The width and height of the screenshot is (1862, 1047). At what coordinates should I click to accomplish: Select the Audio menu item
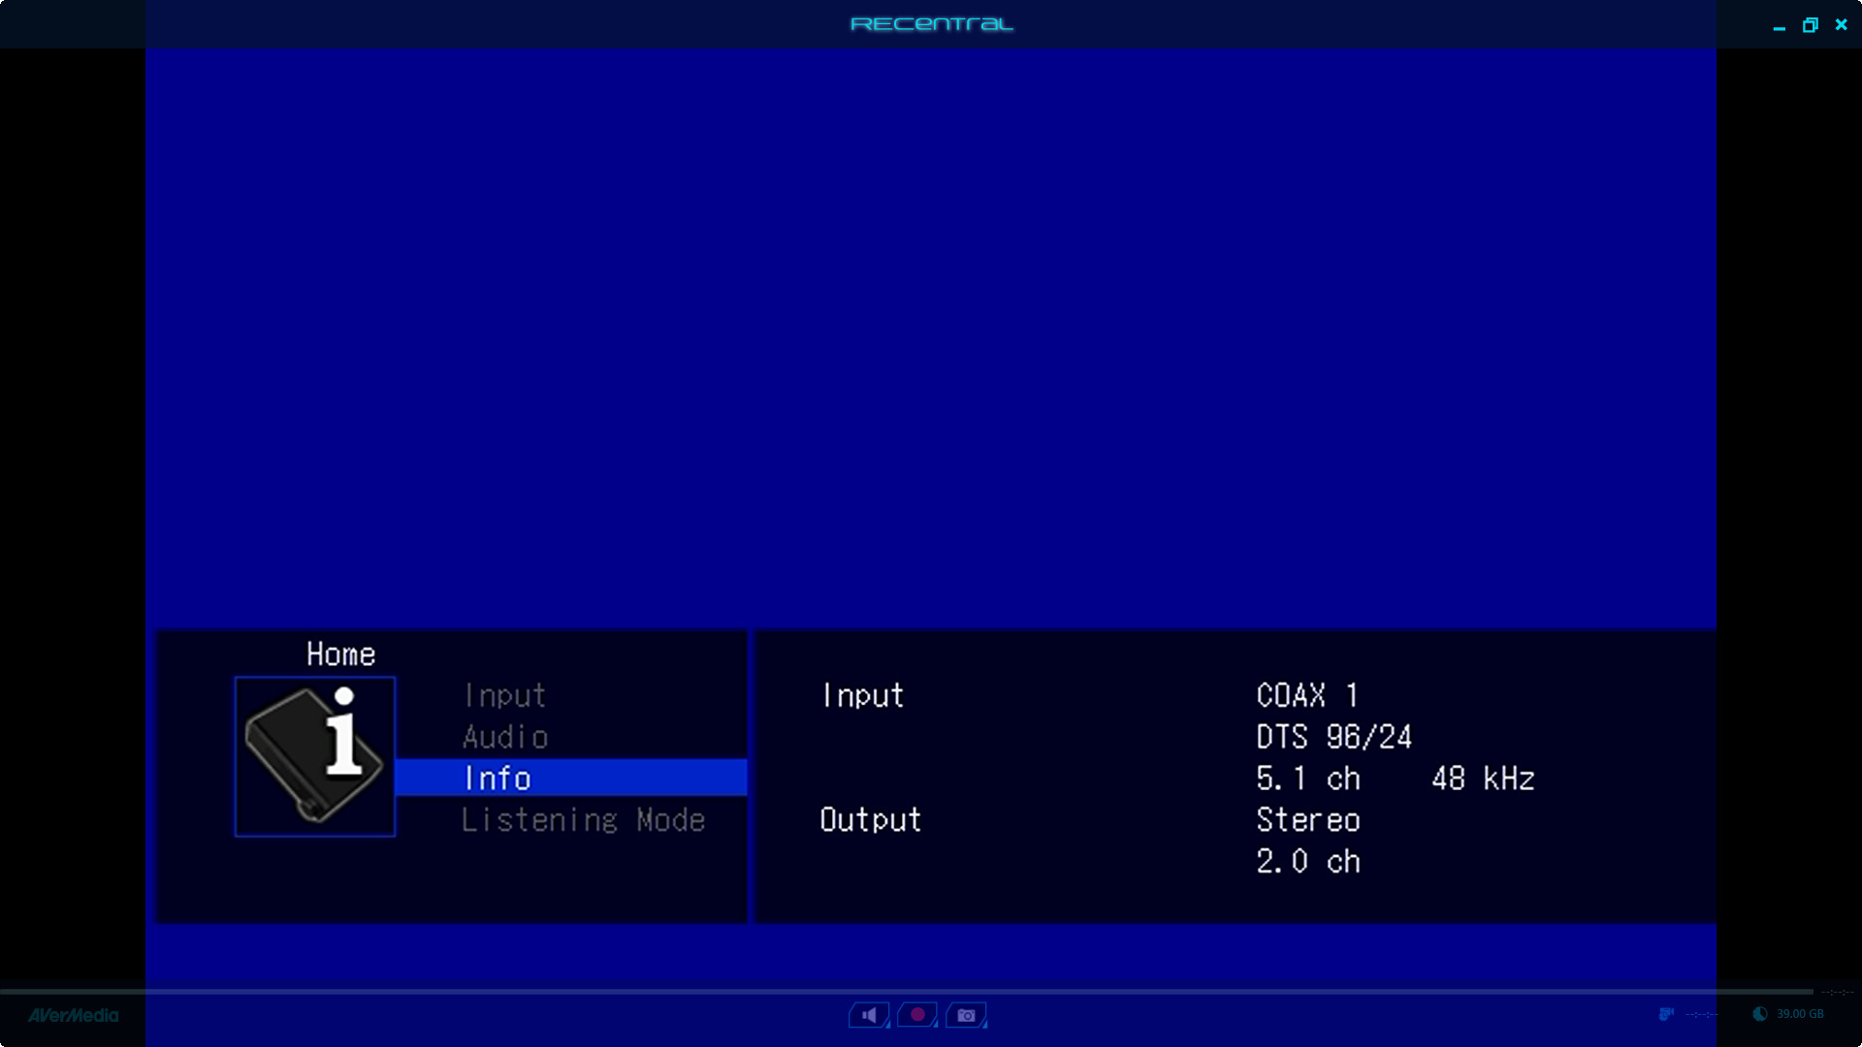pos(505,737)
